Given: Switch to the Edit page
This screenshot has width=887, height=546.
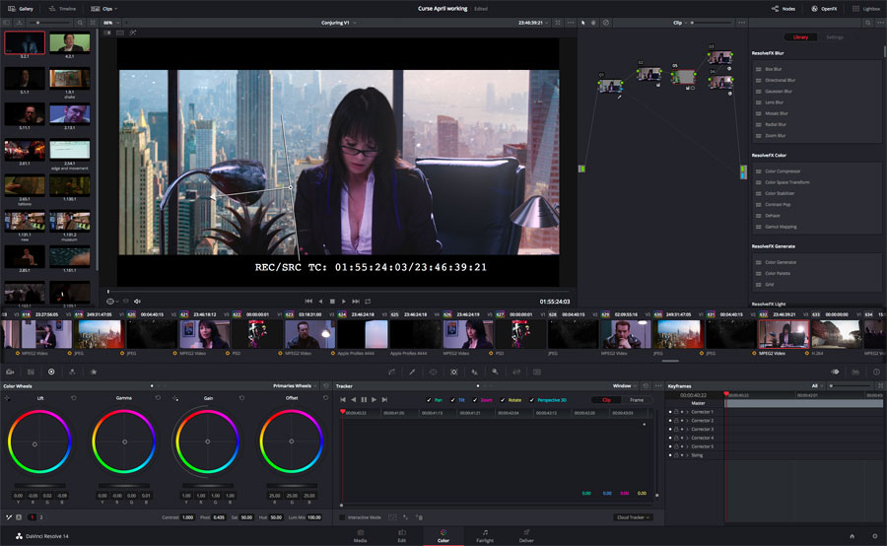Looking at the screenshot, I should click(x=402, y=536).
